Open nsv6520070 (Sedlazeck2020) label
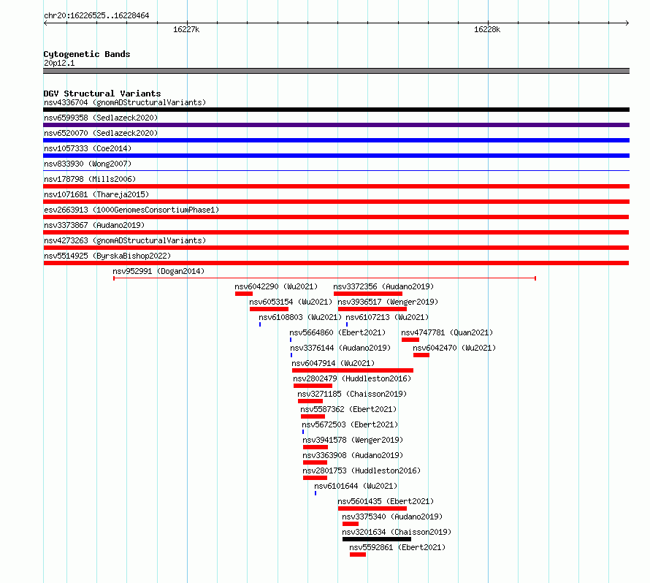The height and width of the screenshot is (583, 650). [x=101, y=133]
